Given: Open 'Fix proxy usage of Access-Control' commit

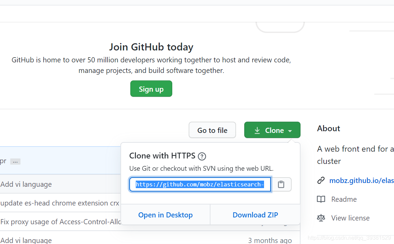Looking at the screenshot, I should click(x=61, y=222).
